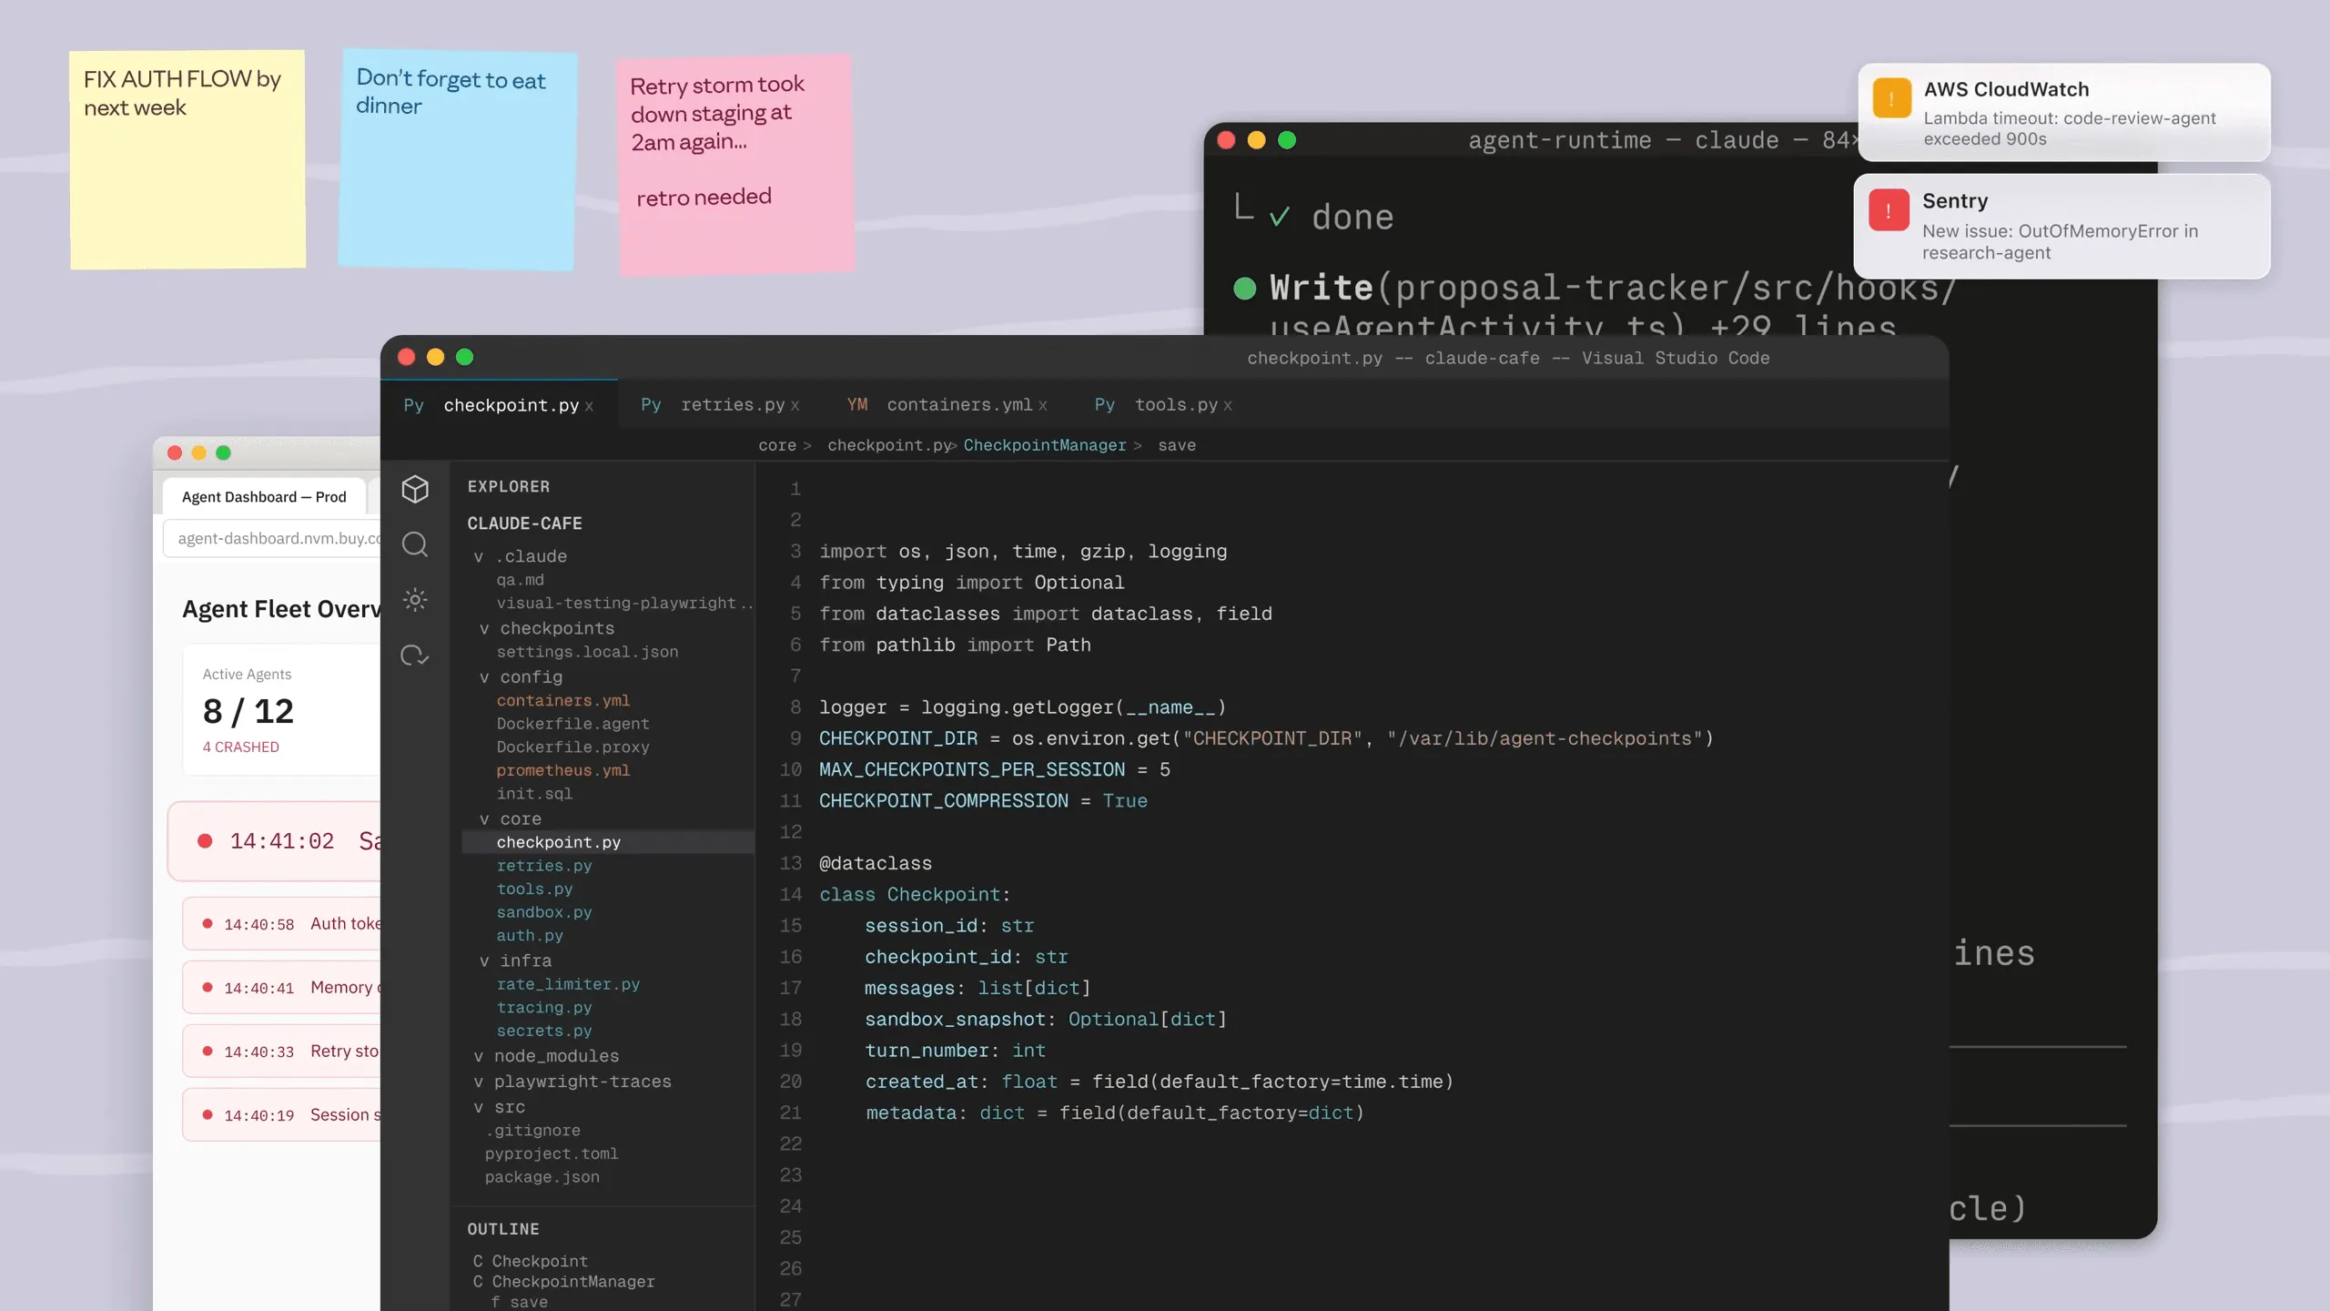Click the red crash indicator dot beside 14:41:02
The image size is (2330, 1311).
click(205, 841)
